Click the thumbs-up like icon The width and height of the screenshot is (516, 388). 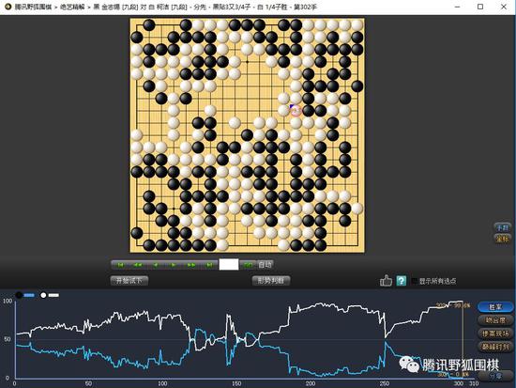[x=386, y=281]
